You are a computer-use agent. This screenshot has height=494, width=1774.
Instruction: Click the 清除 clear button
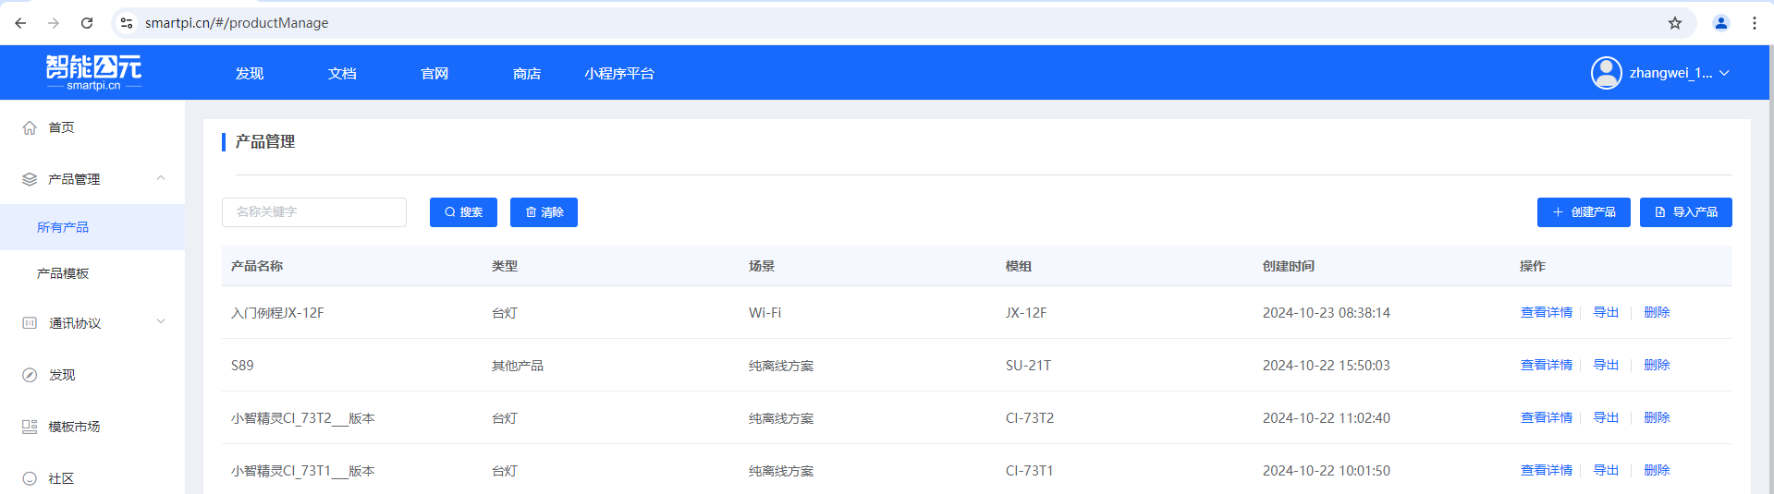tap(544, 212)
